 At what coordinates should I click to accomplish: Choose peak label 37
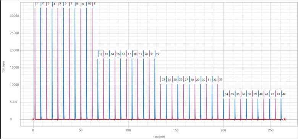243,94
